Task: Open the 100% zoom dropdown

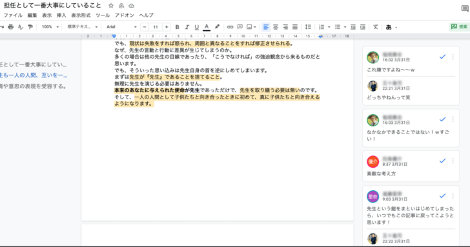Action: click(x=50, y=27)
